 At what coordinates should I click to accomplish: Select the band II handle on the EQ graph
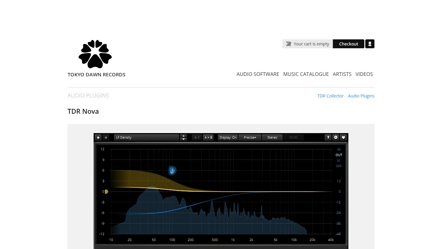coord(172,170)
